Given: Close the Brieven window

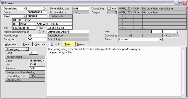Looking at the screenshot, I should [x=185, y=3].
